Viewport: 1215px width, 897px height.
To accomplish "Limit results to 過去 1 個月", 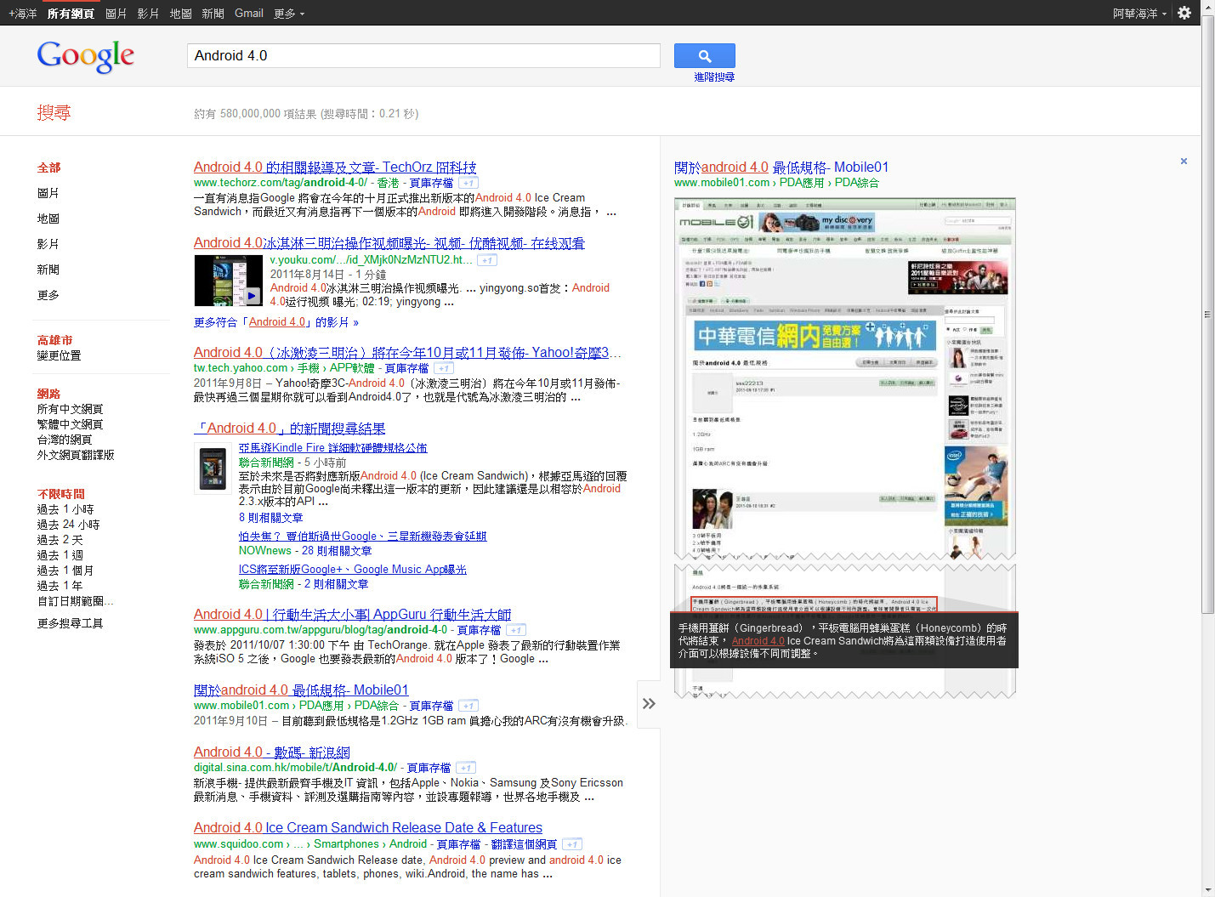I will click(65, 571).
